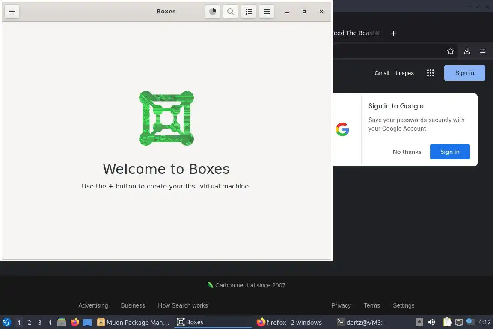Open a new tab in Firefox
493x329 pixels.
coord(393,33)
